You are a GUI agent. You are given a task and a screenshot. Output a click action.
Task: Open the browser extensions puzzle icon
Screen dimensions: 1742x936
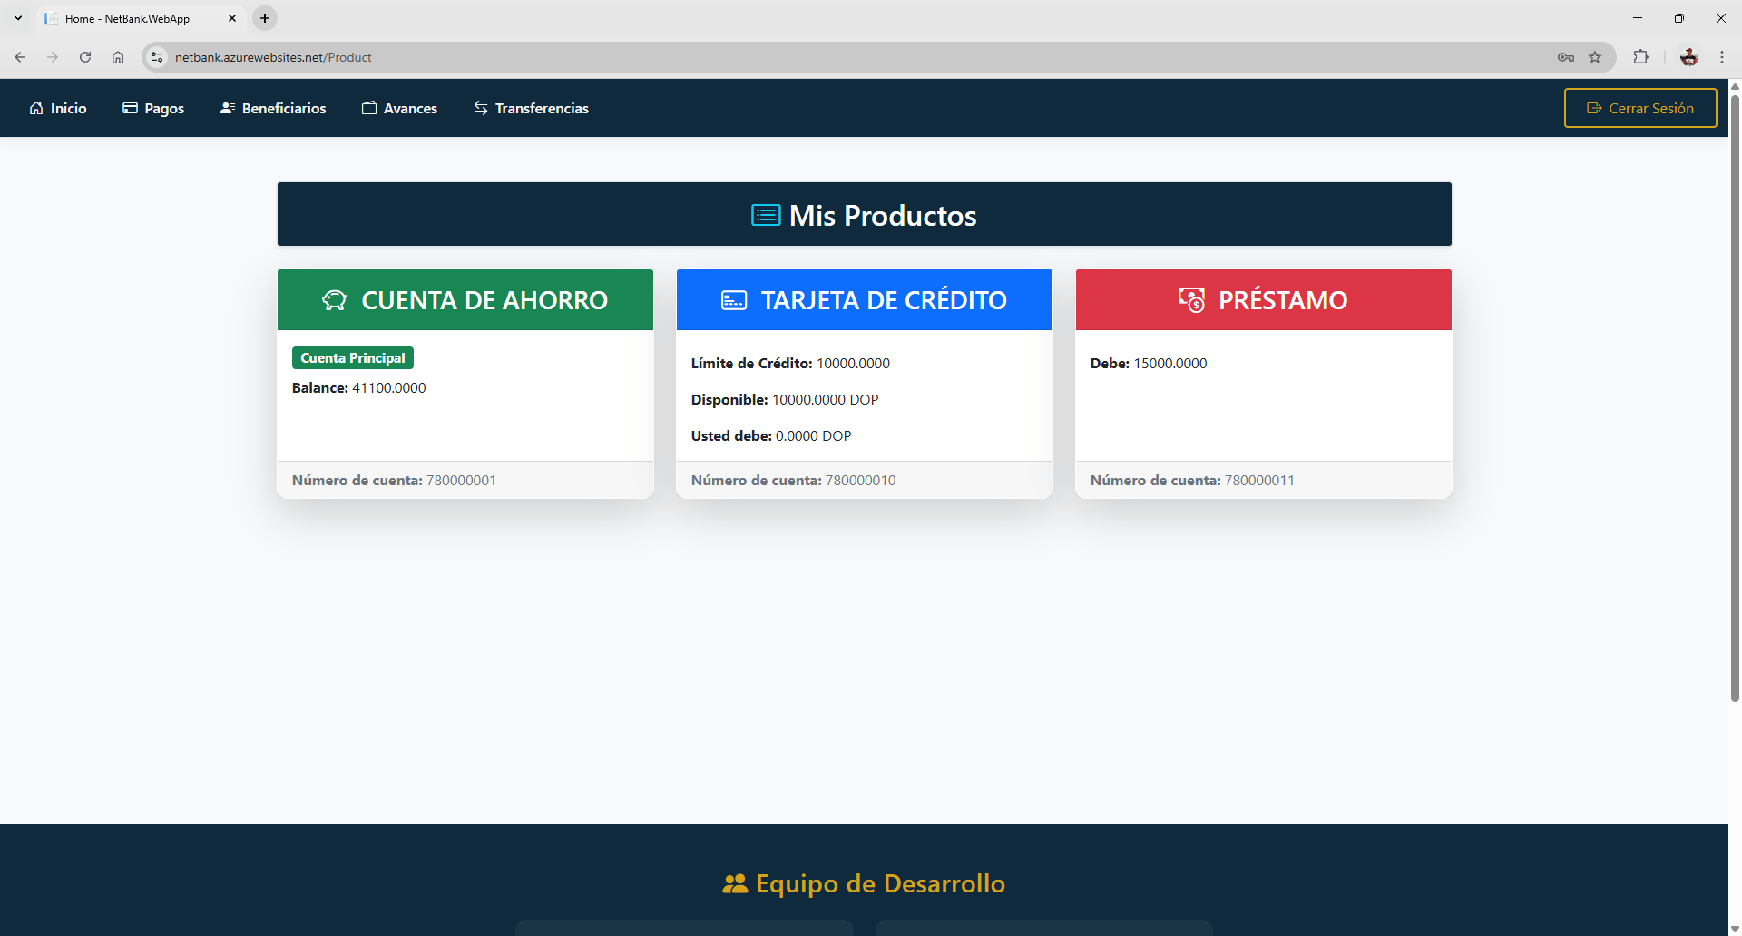(1640, 57)
